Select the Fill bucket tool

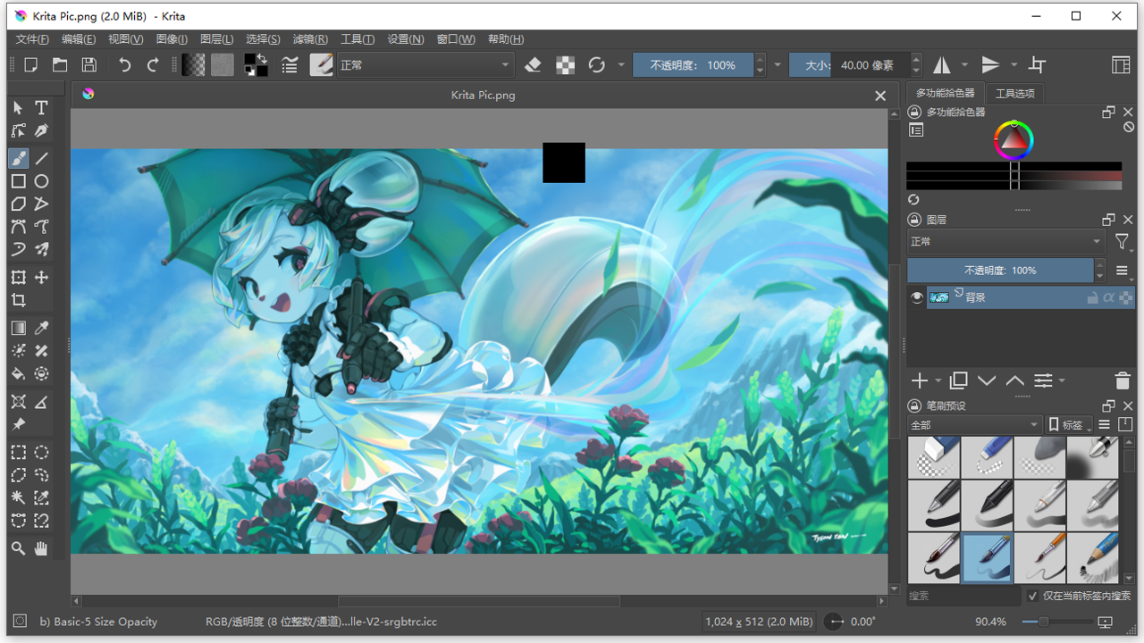tap(18, 374)
